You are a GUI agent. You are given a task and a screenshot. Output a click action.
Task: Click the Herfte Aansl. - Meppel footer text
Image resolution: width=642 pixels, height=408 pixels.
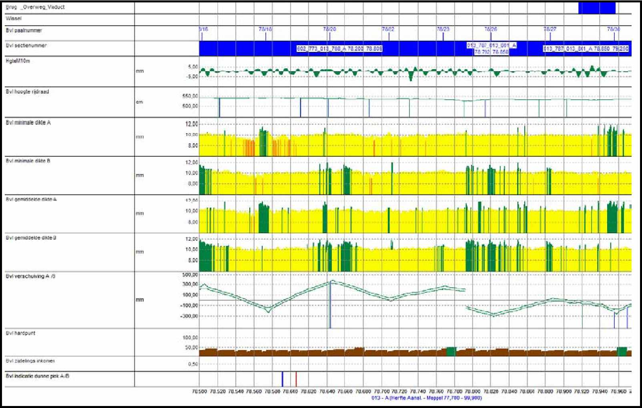427,398
